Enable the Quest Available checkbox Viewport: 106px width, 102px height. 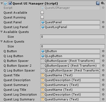(42, 13)
